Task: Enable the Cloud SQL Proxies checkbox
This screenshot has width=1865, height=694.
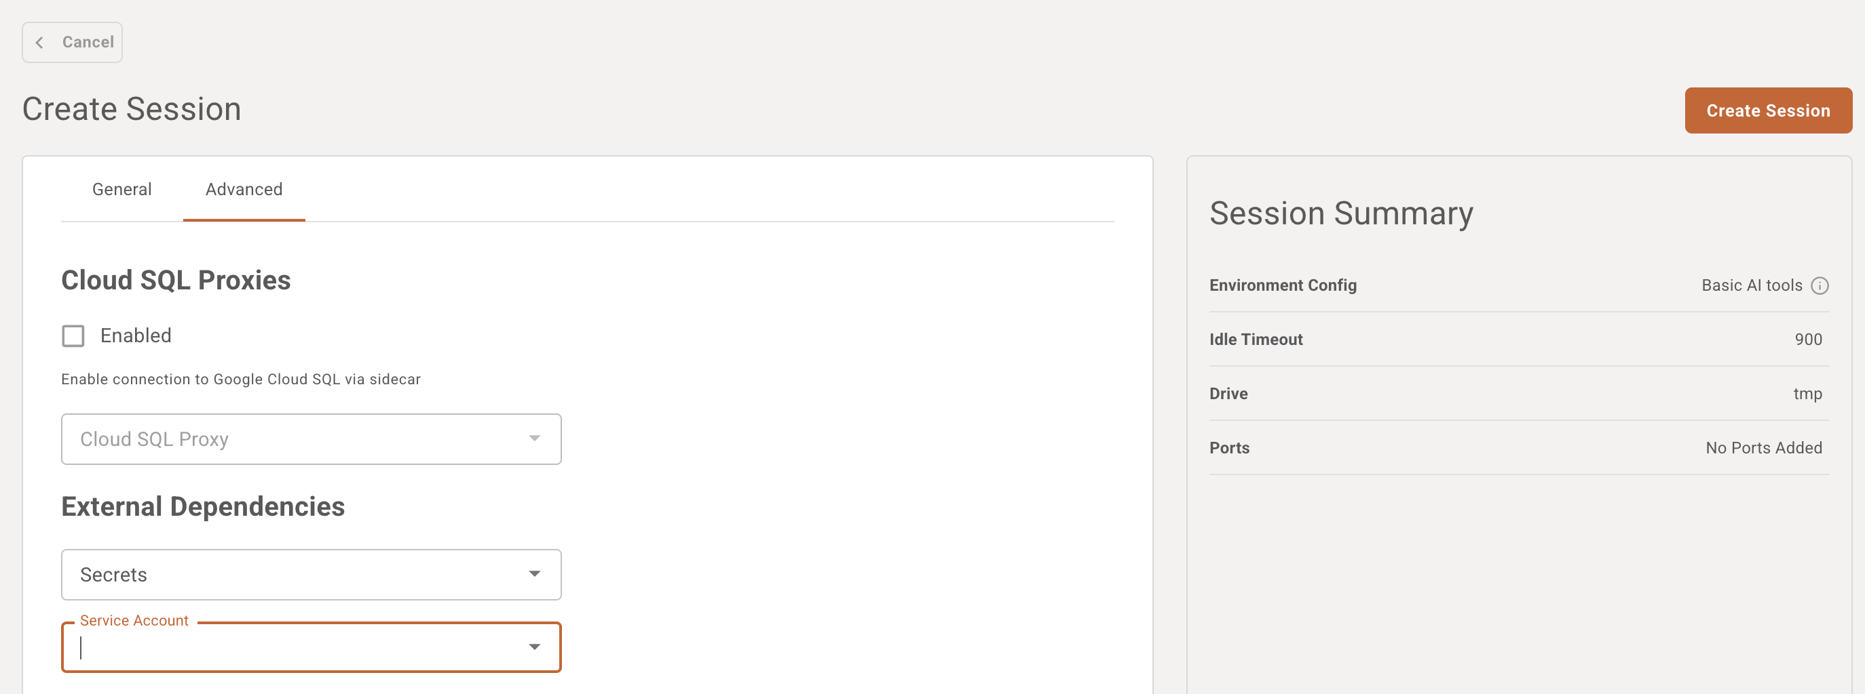Action: coord(73,336)
